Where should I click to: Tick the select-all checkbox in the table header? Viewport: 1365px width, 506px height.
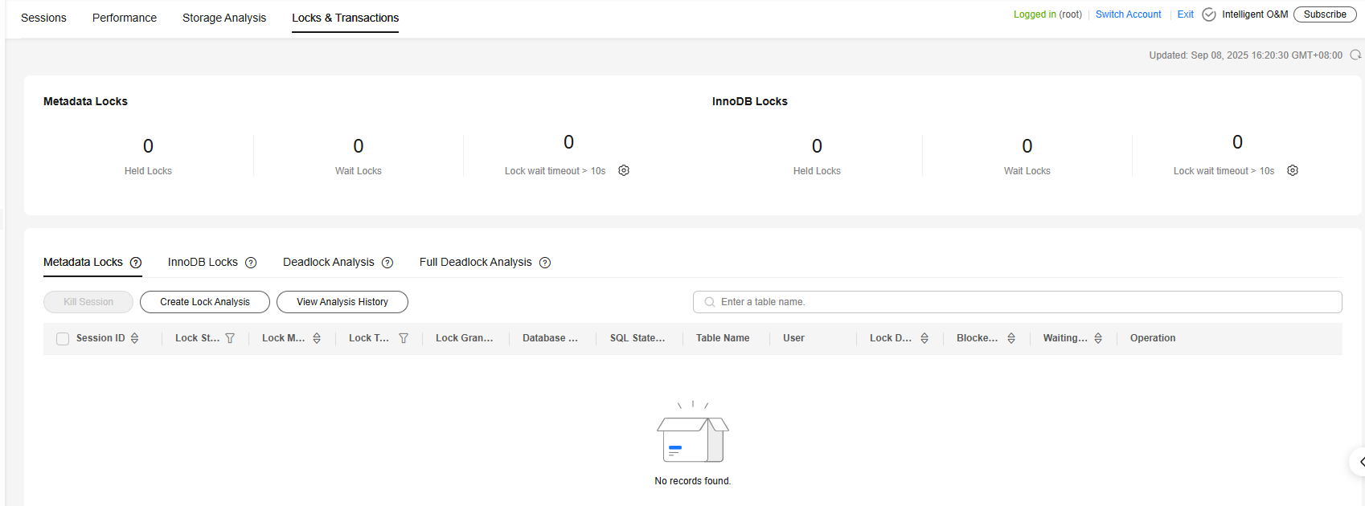point(63,339)
